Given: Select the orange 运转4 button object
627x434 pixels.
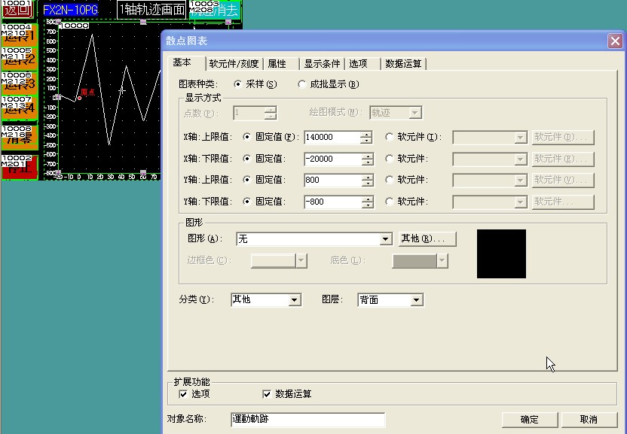Looking at the screenshot, I should [x=19, y=108].
